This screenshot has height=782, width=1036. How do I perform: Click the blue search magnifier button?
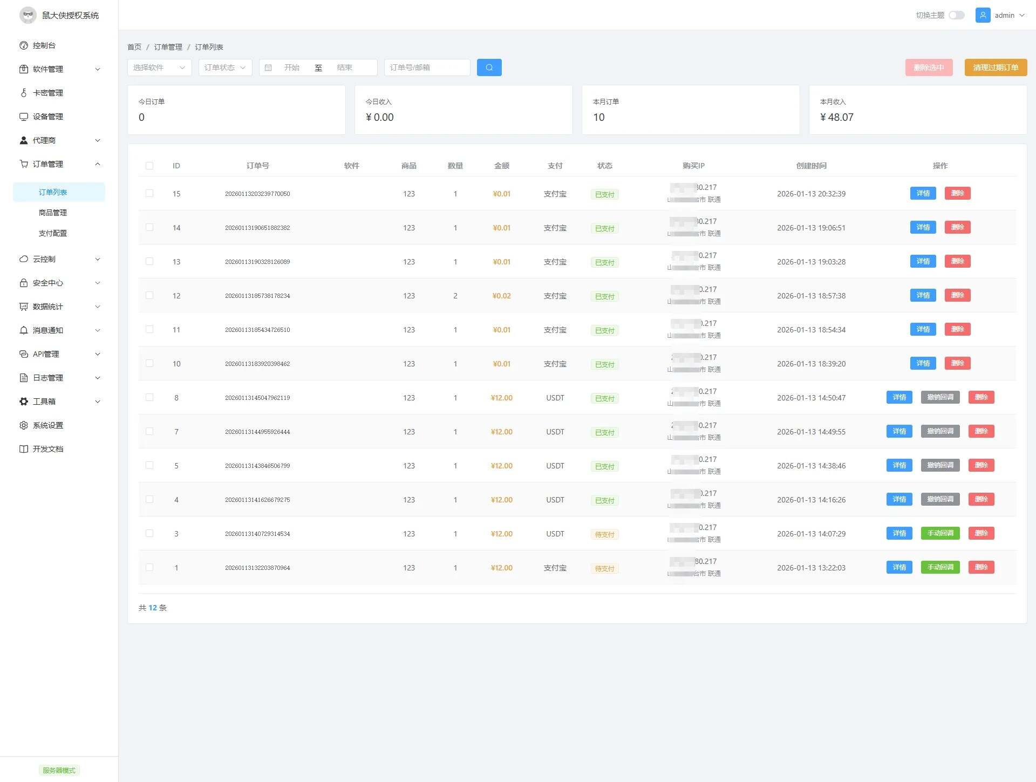pyautogui.click(x=489, y=67)
